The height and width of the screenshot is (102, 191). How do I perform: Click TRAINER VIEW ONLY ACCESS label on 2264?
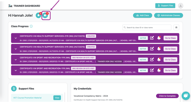[x=110, y=61]
